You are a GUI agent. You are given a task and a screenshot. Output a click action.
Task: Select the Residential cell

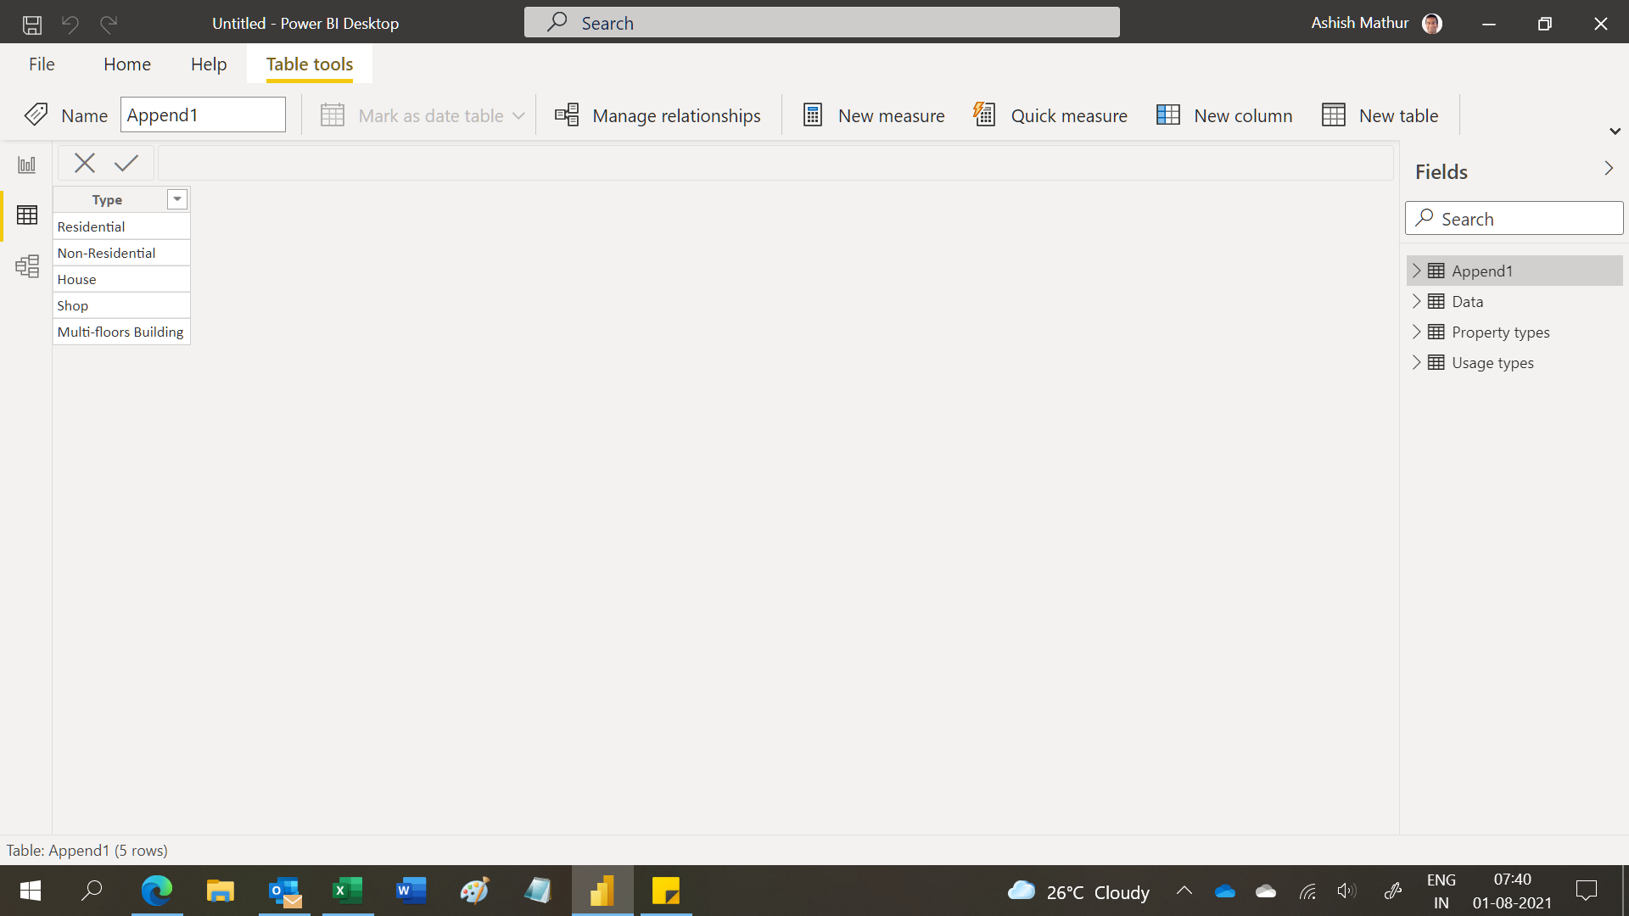point(121,226)
